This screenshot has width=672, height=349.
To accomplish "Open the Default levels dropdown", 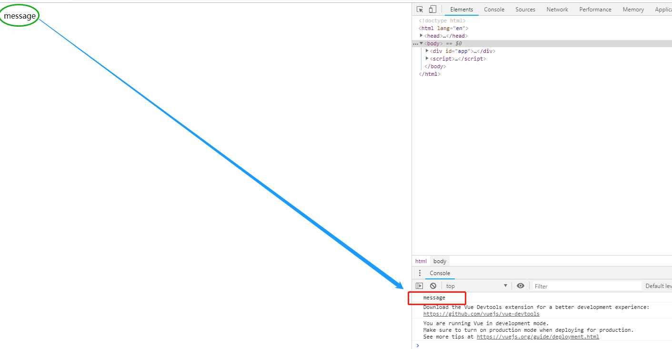I will coord(659,286).
